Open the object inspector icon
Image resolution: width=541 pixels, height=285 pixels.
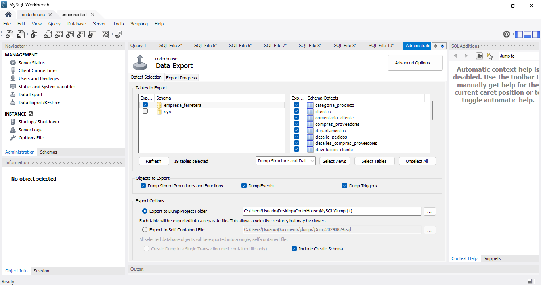(x=34, y=35)
